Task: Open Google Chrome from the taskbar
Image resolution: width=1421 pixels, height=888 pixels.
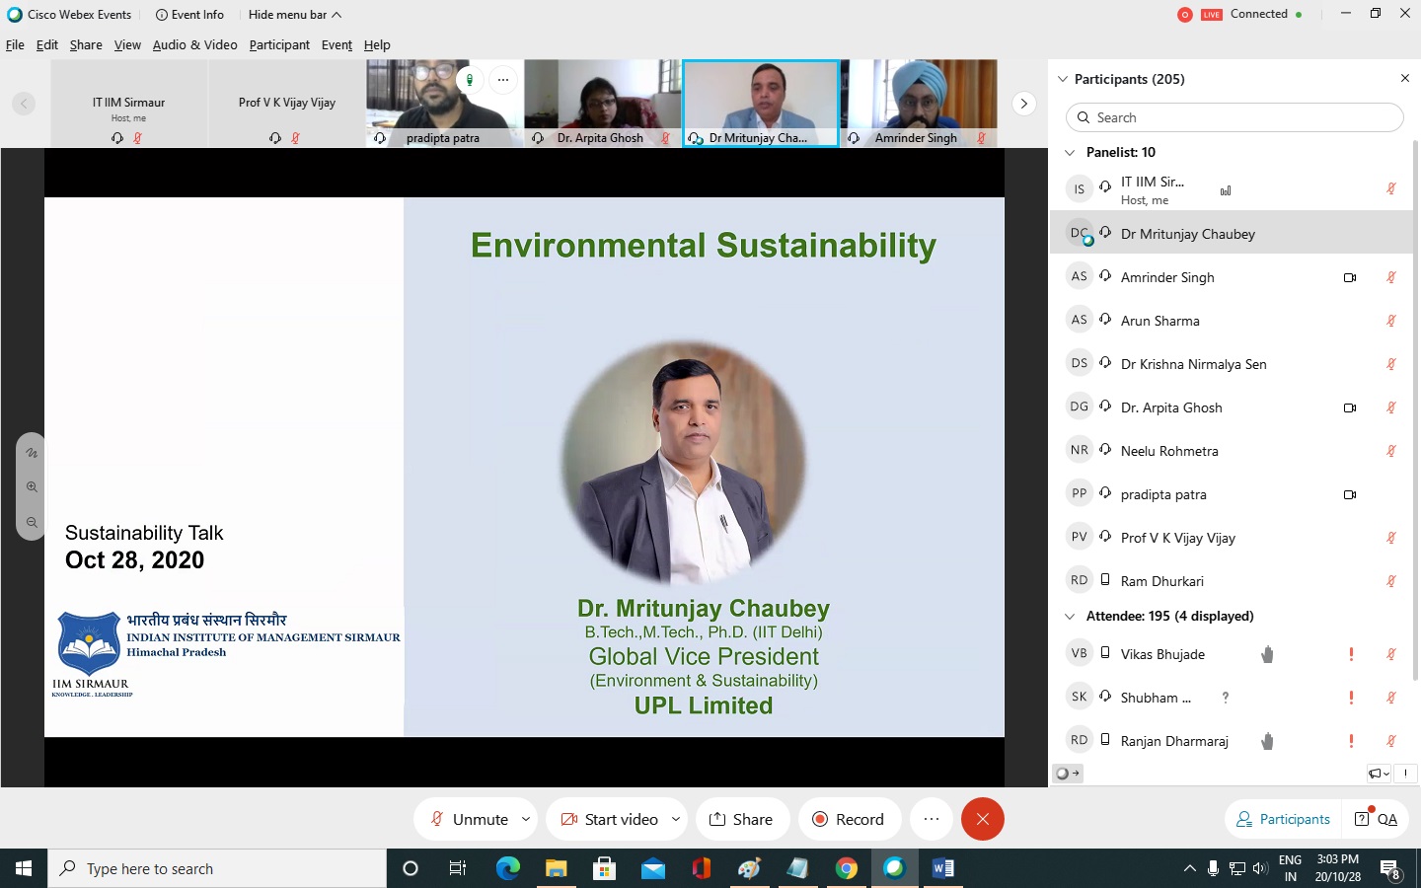Action: [847, 868]
